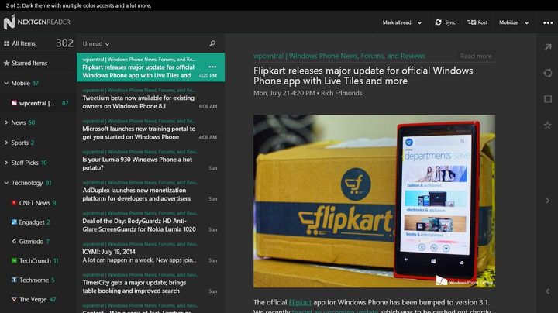Click the Sync refresh icon
Image resolution: width=558 pixels, height=313 pixels.
click(x=438, y=22)
